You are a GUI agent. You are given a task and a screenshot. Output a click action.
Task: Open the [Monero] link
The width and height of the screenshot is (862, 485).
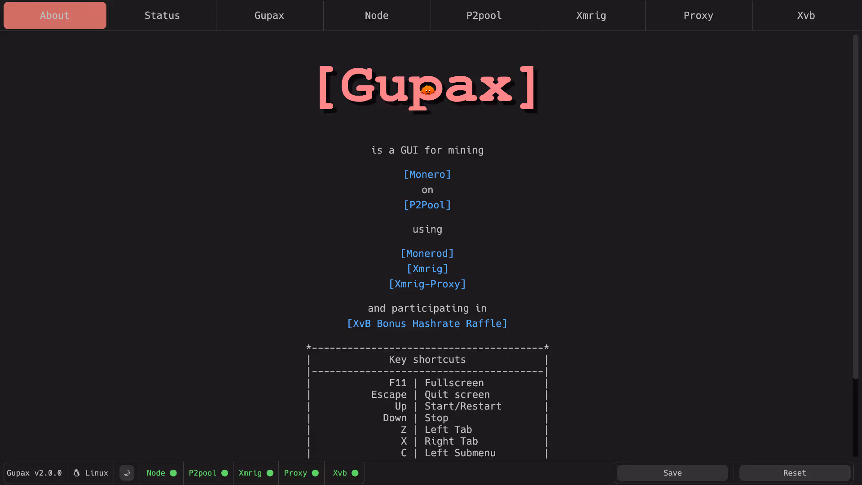(x=427, y=175)
